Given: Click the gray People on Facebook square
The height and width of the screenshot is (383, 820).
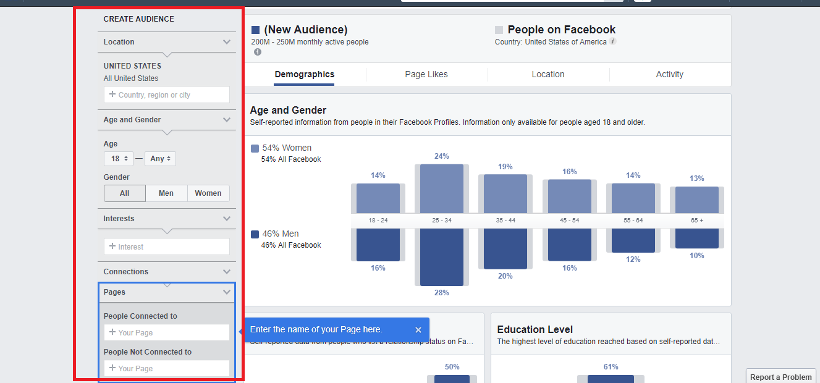Looking at the screenshot, I should (x=499, y=30).
